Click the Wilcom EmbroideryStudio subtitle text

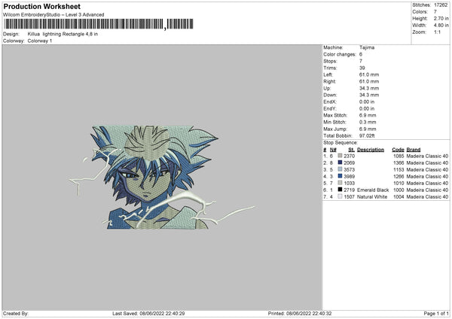point(53,15)
